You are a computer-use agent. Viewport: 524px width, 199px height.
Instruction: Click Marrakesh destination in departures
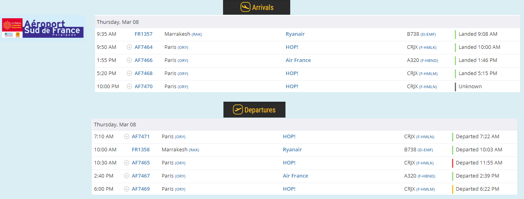pyautogui.click(x=175, y=150)
